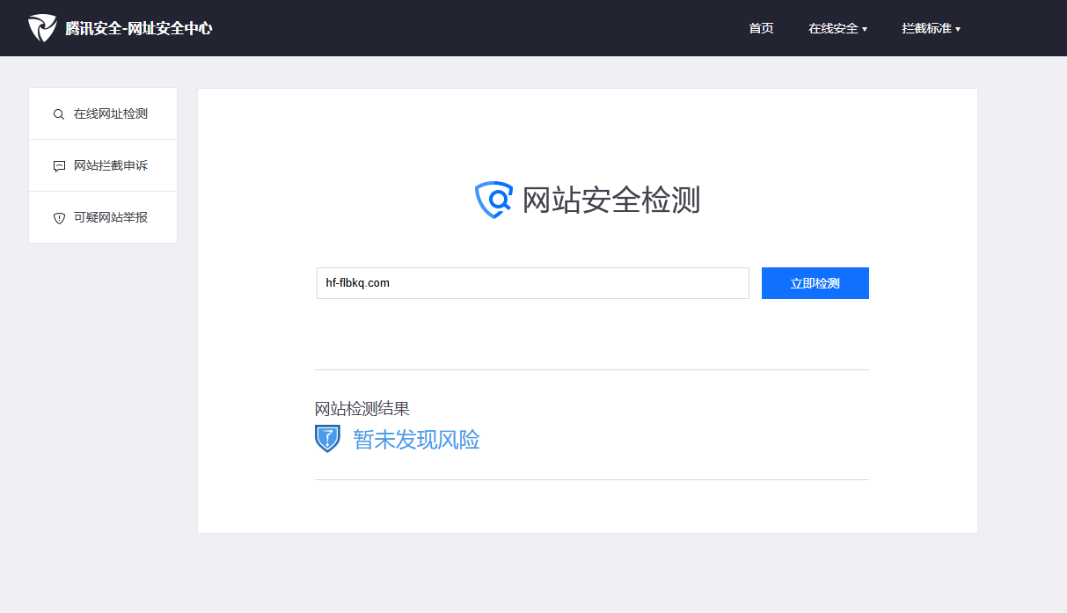Click the Tencent Security shield logo
This screenshot has height=613, width=1067.
pos(42,28)
